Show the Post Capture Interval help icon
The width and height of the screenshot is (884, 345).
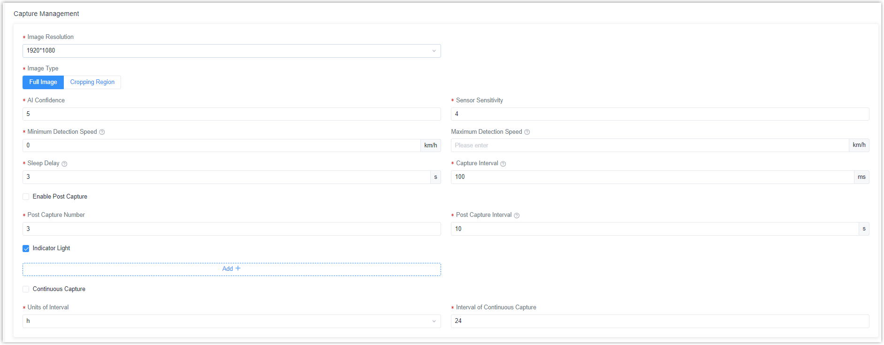pyautogui.click(x=517, y=215)
